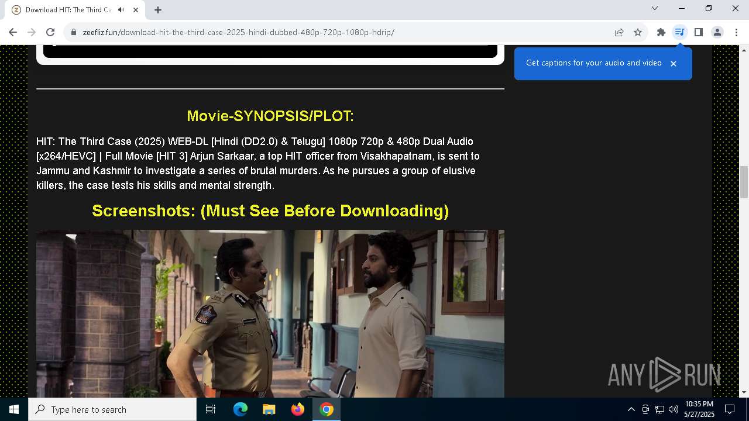Click the tray icon left of network
Viewport: 749px width, 421px height.
point(645,409)
